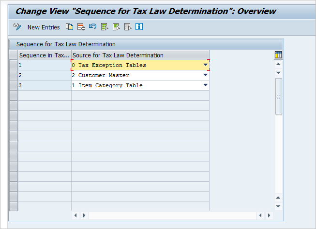Click the Undo Change icon

tap(93, 27)
